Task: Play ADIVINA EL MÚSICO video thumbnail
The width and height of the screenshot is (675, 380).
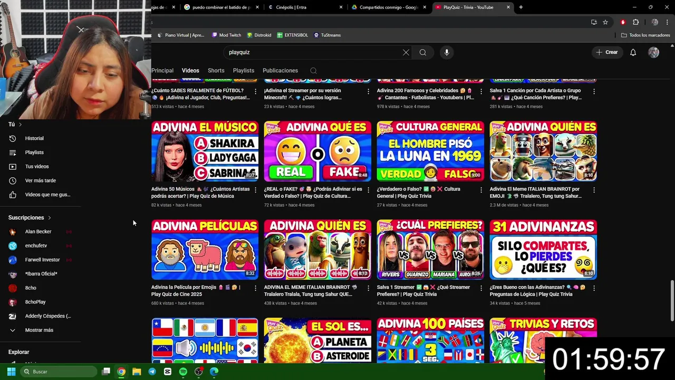Action: point(205,151)
